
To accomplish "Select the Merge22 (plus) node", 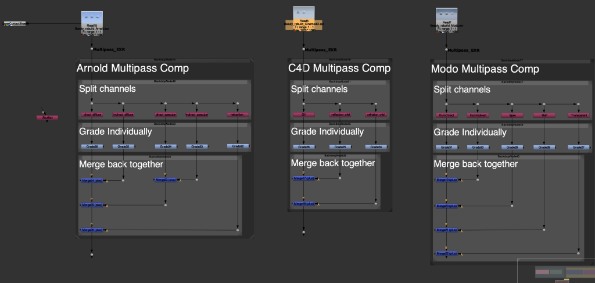I will pyautogui.click(x=446, y=253).
